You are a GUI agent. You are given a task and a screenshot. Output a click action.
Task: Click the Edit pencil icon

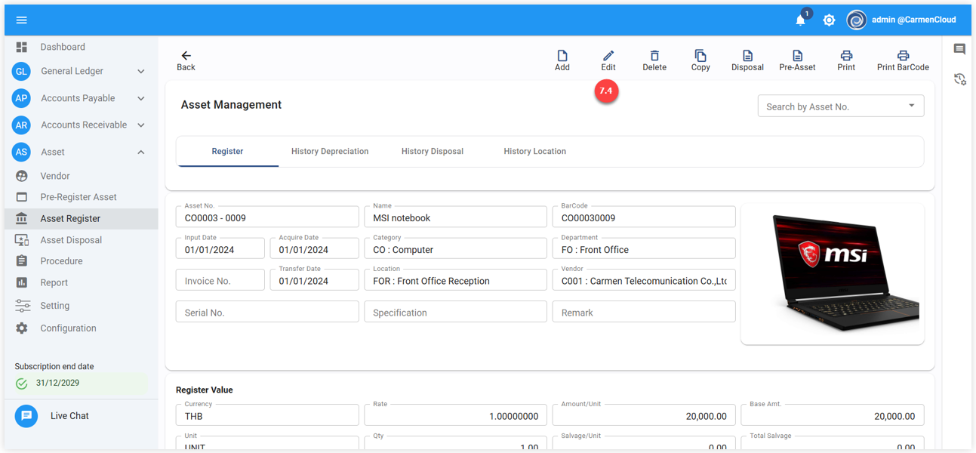tap(608, 56)
